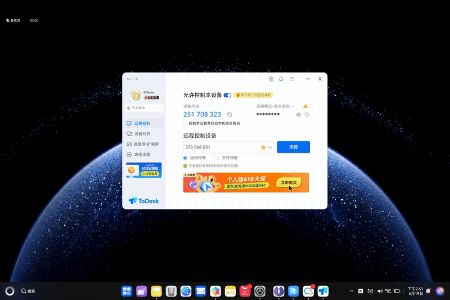The height and width of the screenshot is (300, 450).
Task: Open 高级设置 in the sidebar
Action: coord(145,154)
